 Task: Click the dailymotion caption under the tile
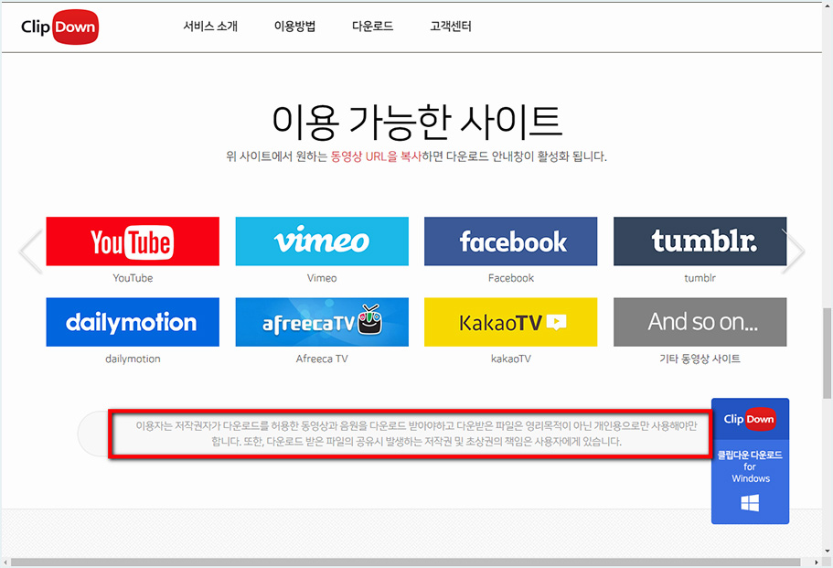(x=133, y=359)
